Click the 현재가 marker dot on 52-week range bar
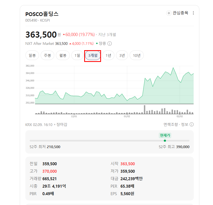The height and width of the screenshot is (205, 213). pos(165,141)
